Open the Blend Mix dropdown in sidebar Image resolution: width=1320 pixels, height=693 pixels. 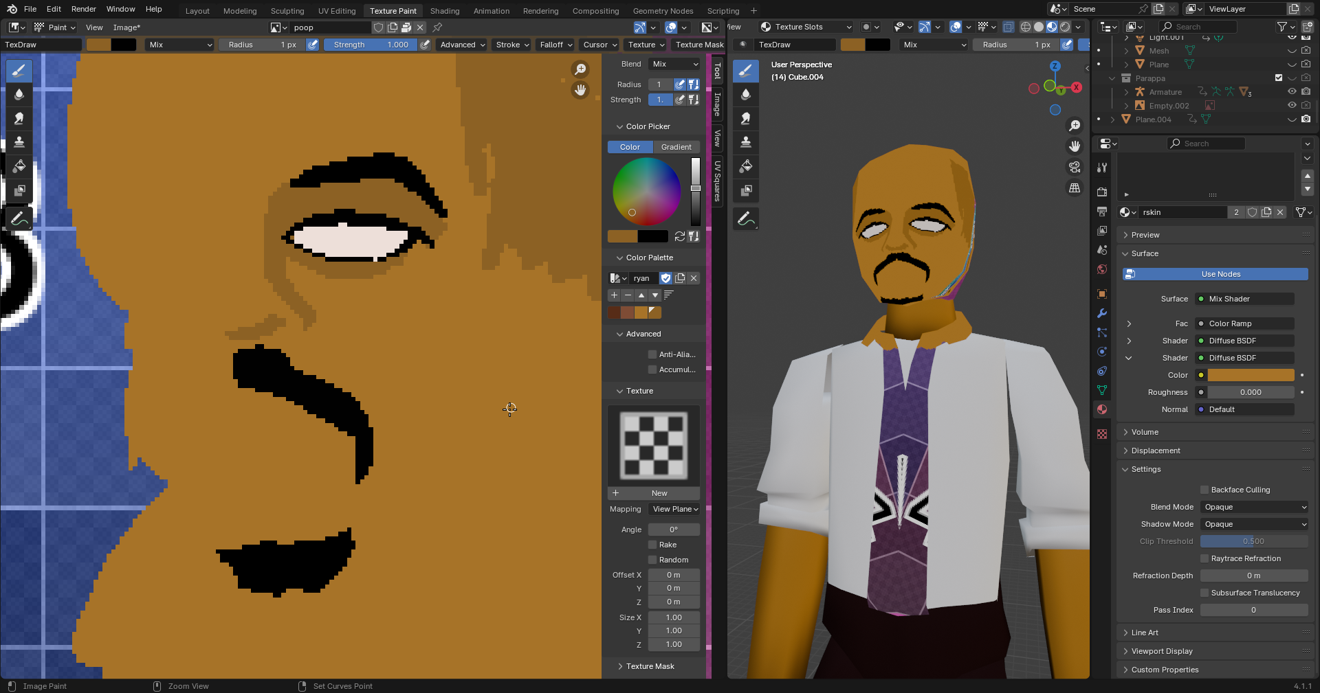click(x=674, y=64)
